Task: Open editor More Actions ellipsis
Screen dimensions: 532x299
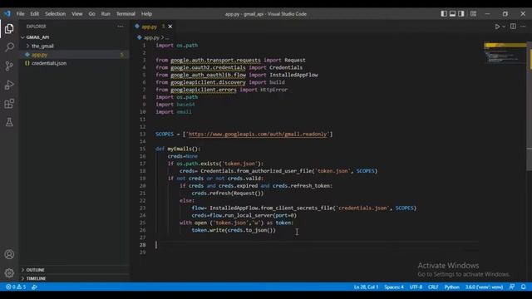Action: click(523, 27)
